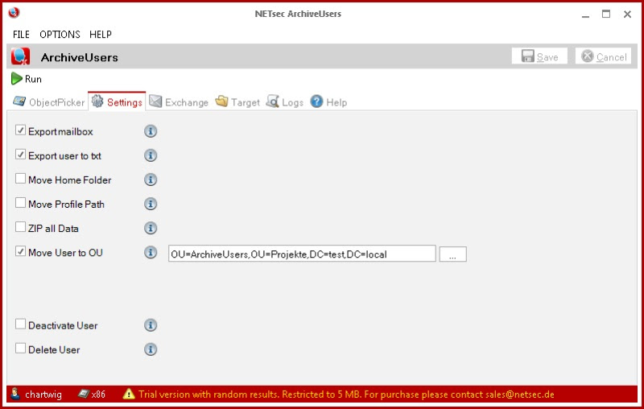
Task: Open the FILE menu
Action: (x=21, y=35)
